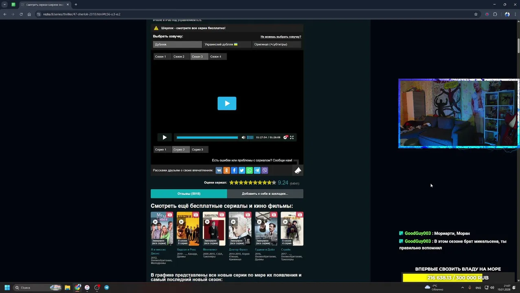Image resolution: width=520 pixels, height=293 pixels.
Task: Click the 'Менталист' title link
Action: (x=210, y=249)
